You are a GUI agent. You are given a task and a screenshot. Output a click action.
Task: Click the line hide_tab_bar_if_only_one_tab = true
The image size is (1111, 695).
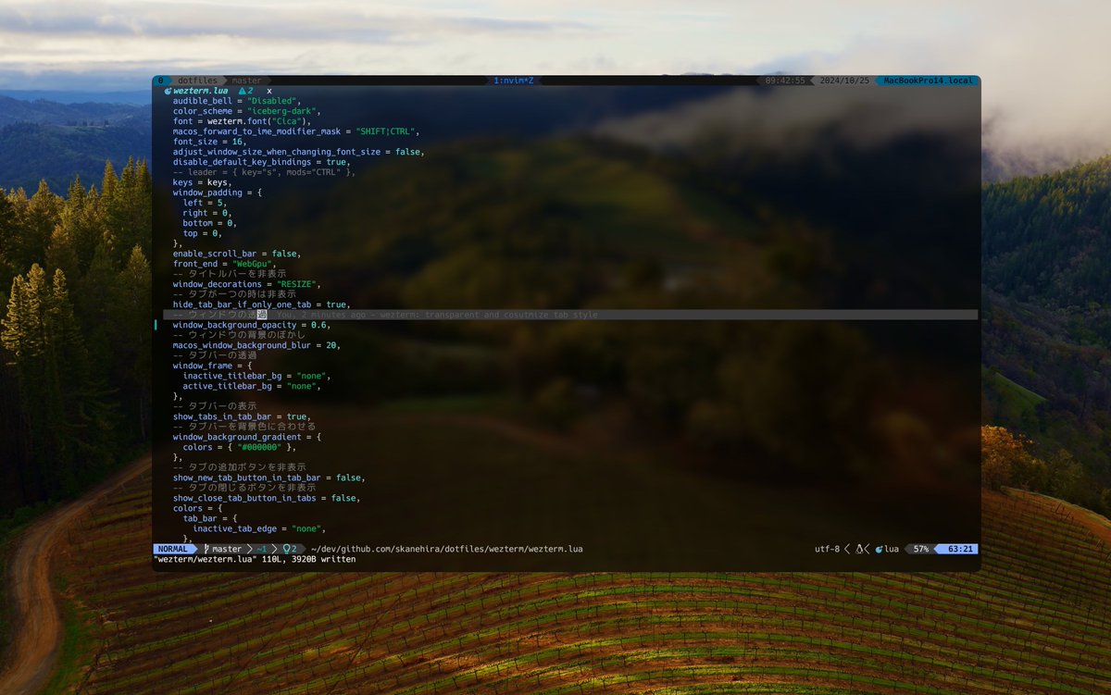pyautogui.click(x=262, y=304)
